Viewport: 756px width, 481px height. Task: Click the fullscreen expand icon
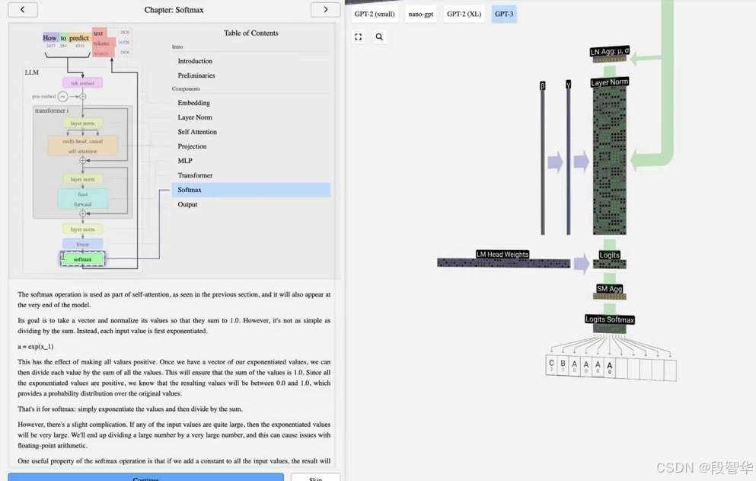point(359,37)
